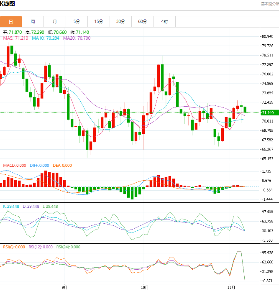Click the K线图 title heading
This screenshot has height=291, width=279.
tap(8, 4)
